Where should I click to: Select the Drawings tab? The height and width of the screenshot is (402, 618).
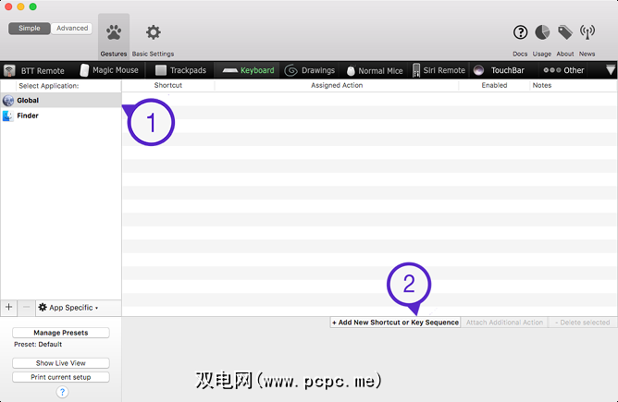click(x=309, y=70)
